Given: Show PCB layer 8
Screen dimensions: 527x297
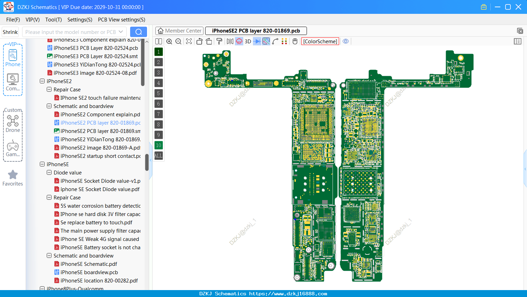Looking at the screenshot, I should click(x=158, y=125).
